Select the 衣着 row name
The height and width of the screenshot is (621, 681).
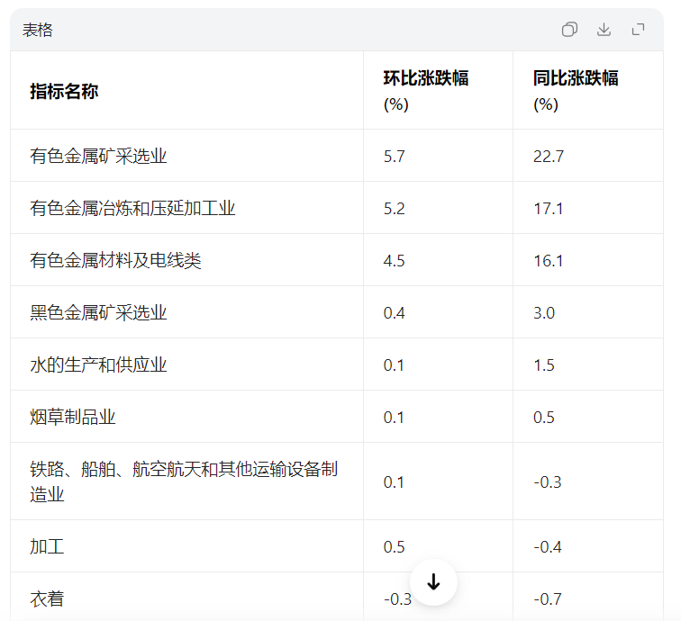pyautogui.click(x=47, y=598)
